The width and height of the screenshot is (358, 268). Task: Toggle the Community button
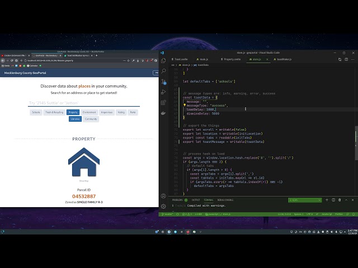click(91, 119)
